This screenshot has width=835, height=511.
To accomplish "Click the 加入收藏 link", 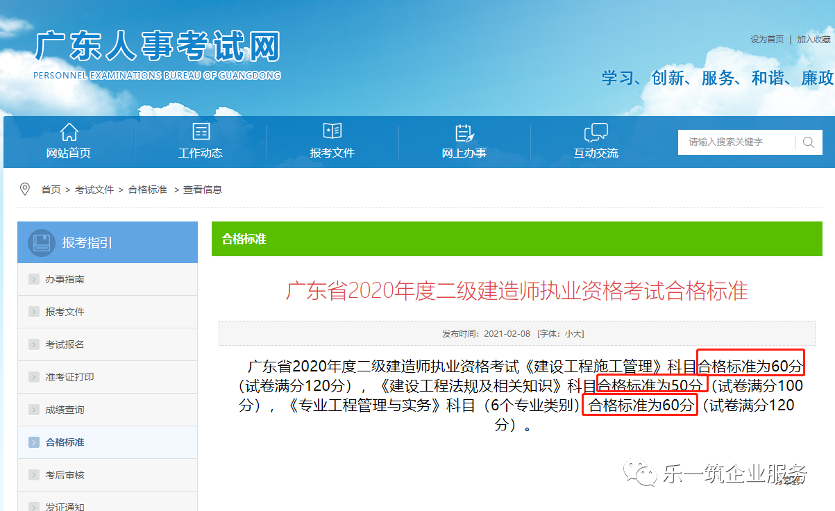I will tap(813, 40).
